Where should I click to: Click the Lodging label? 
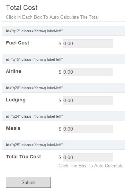click(16, 100)
